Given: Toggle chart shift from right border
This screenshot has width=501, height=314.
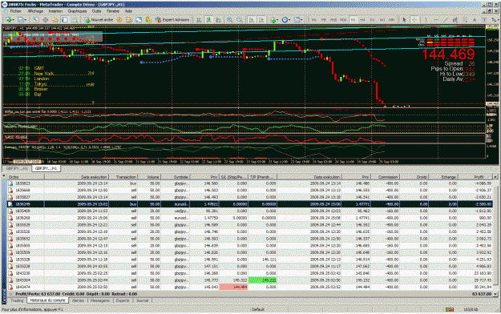Looking at the screenshot, I should [261, 20].
